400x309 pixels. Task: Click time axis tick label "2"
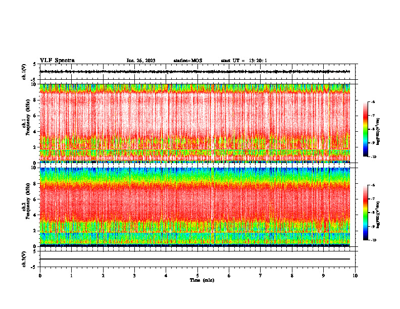click(x=103, y=276)
